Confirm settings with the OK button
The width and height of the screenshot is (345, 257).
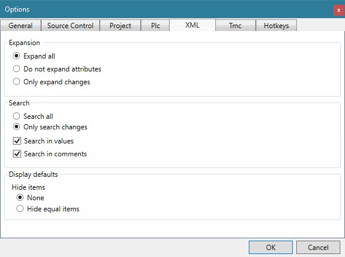coord(270,248)
